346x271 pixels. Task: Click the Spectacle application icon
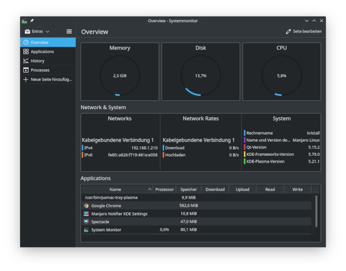pos(86,222)
